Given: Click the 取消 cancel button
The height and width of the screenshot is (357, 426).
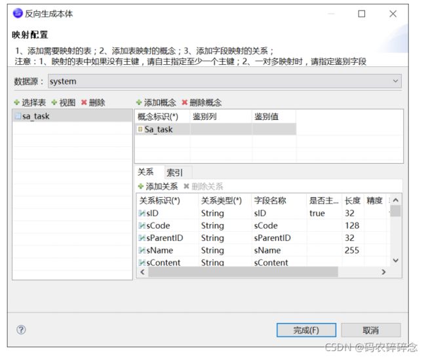Looking at the screenshot, I should pos(370,330).
